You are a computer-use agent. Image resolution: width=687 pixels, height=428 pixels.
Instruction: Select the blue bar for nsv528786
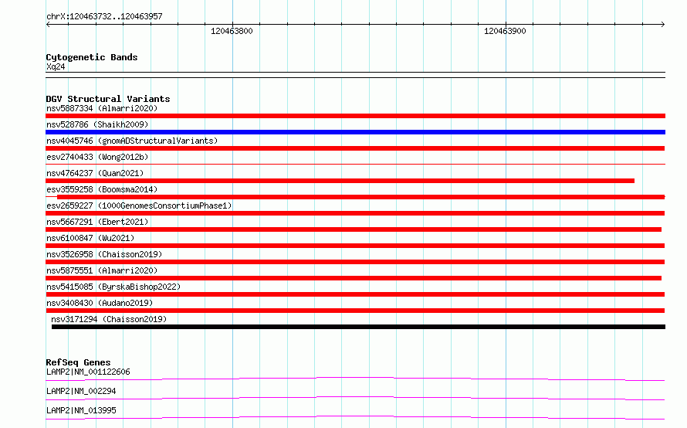tap(355, 132)
